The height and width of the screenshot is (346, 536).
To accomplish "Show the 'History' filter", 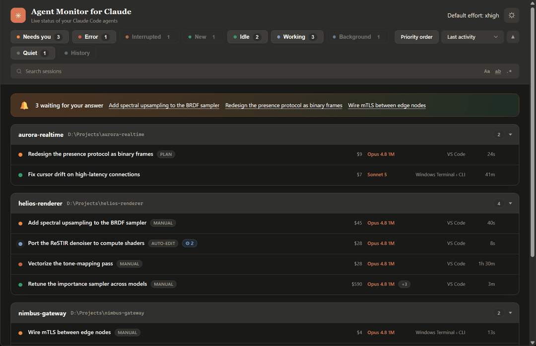I will pyautogui.click(x=77, y=53).
